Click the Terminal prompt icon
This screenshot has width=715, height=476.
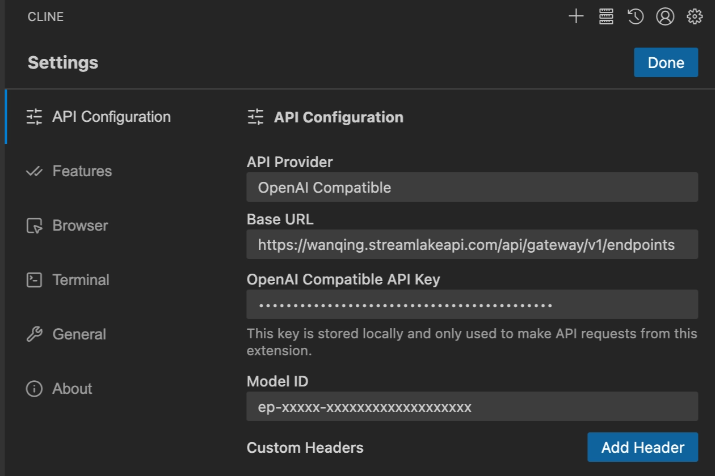click(35, 280)
